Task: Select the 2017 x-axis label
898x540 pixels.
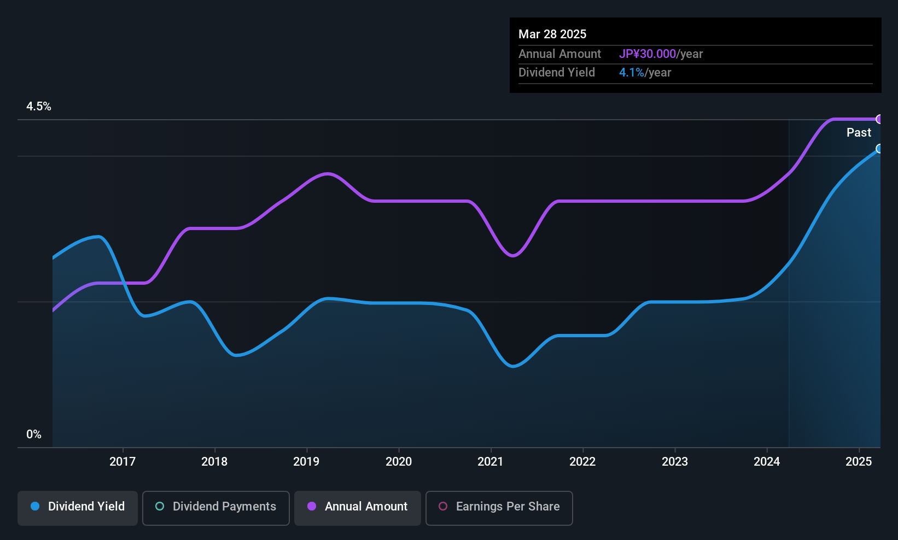Action: [x=123, y=462]
